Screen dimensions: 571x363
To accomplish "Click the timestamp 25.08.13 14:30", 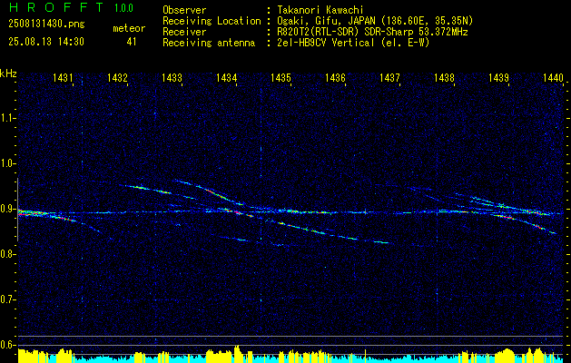I will (46, 42).
